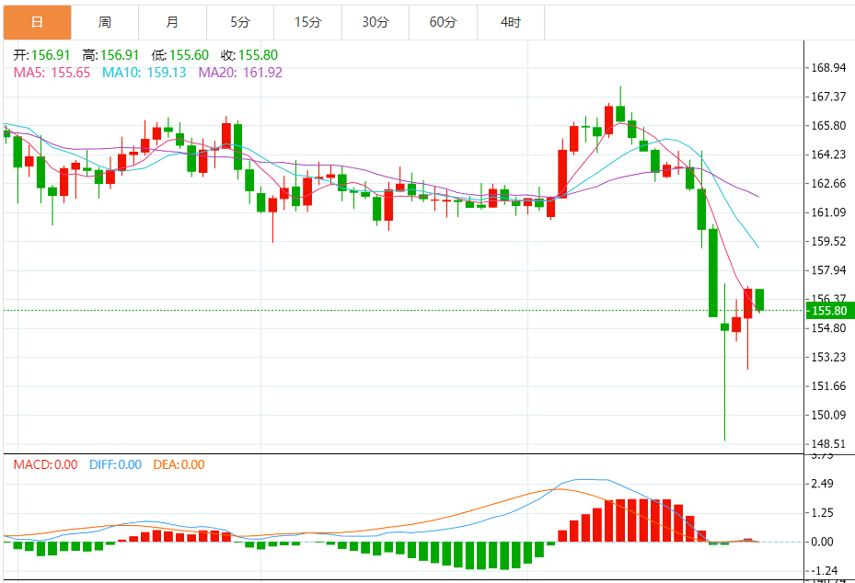Click the MACD:0.00 indicator label
The height and width of the screenshot is (583, 855).
pyautogui.click(x=45, y=464)
